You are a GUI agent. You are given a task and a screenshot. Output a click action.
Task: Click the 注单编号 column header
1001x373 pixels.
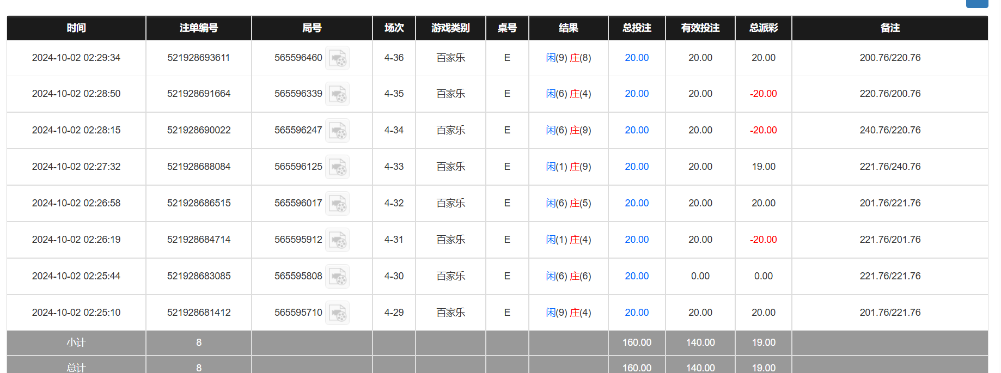(199, 28)
